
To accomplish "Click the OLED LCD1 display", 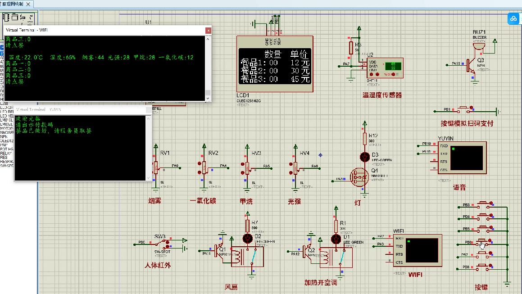I will (x=274, y=66).
